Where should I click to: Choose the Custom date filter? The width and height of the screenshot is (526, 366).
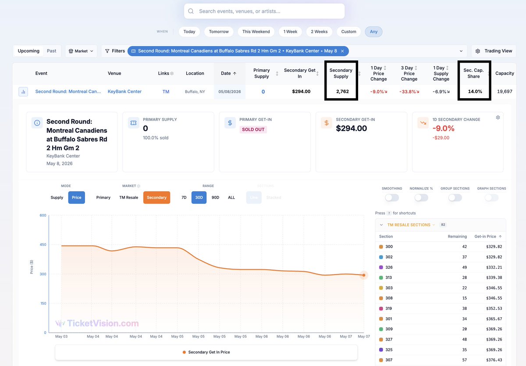349,32
